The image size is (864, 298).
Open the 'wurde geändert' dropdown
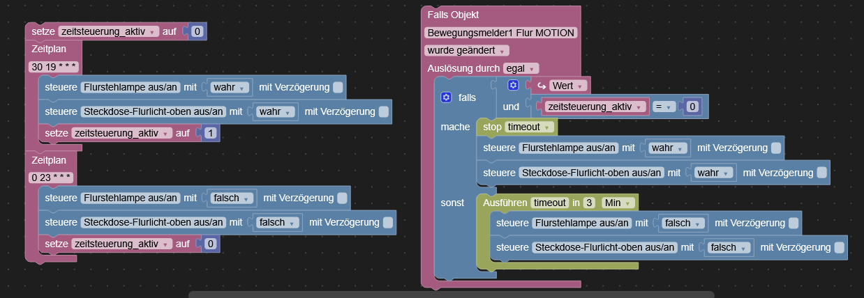(467, 51)
